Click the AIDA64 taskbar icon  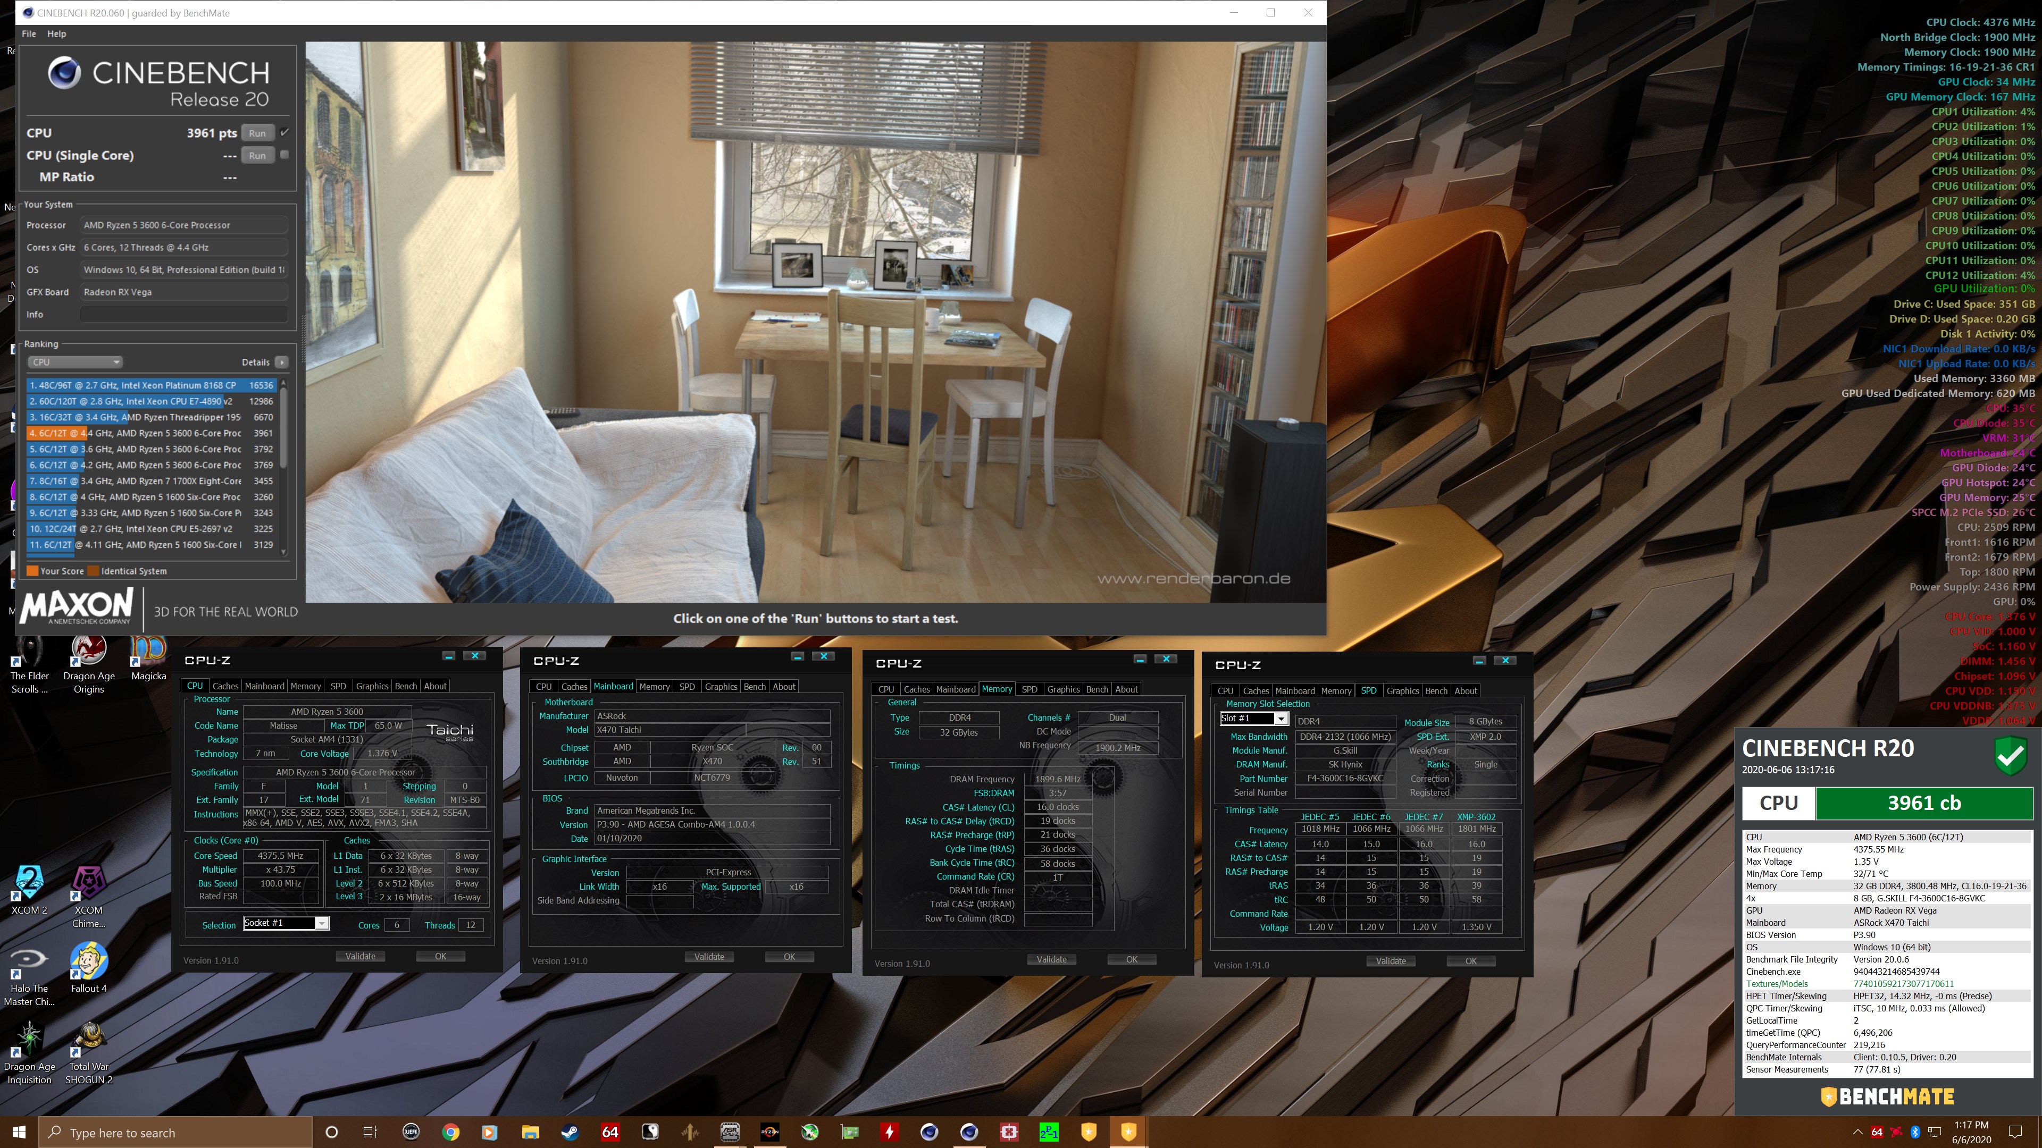tap(609, 1132)
